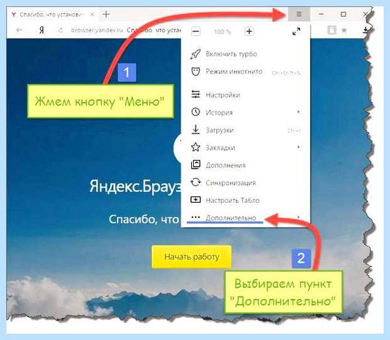This screenshot has height=340, width=390.
Task: Click the Tableau configure plus icon
Action: click(x=196, y=200)
